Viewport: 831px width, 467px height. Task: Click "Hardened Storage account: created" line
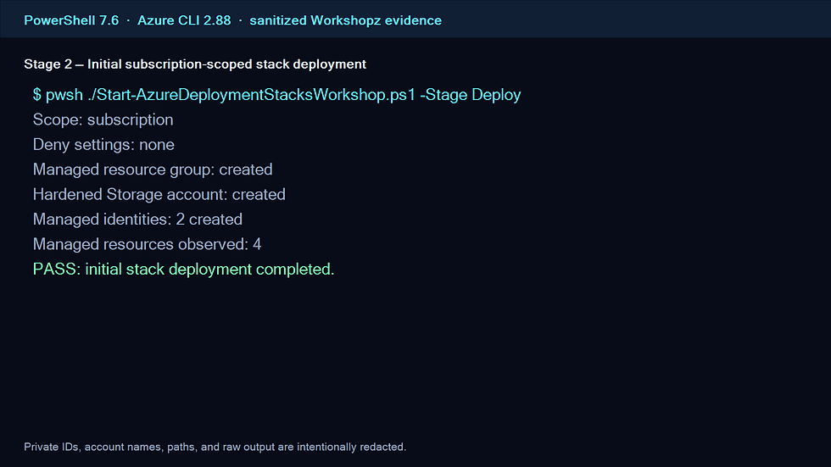pos(159,194)
